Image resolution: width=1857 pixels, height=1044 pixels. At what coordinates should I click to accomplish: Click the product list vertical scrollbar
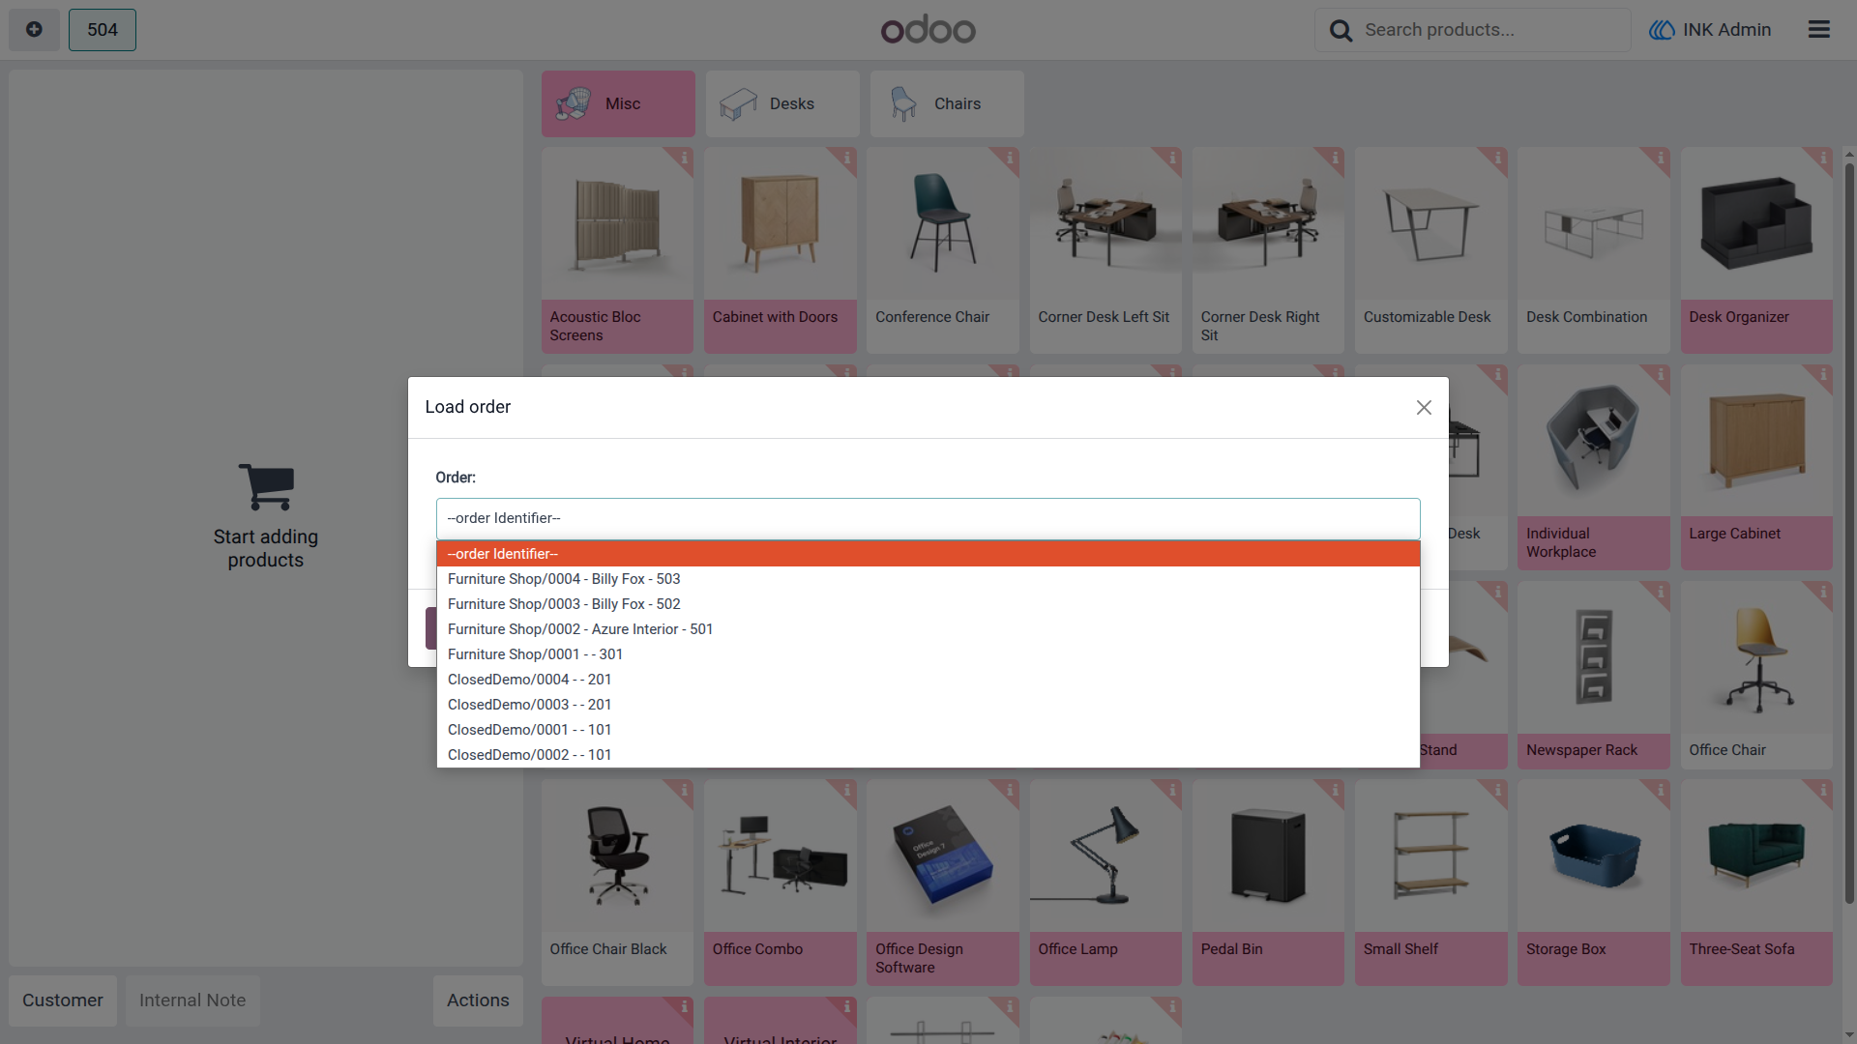click(1849, 532)
